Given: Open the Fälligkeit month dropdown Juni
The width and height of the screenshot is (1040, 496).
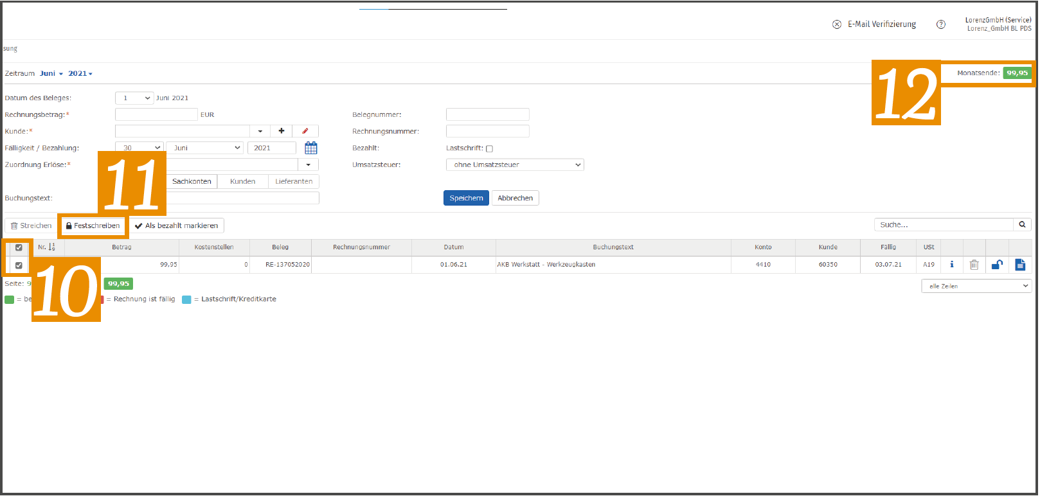Looking at the screenshot, I should [x=204, y=148].
